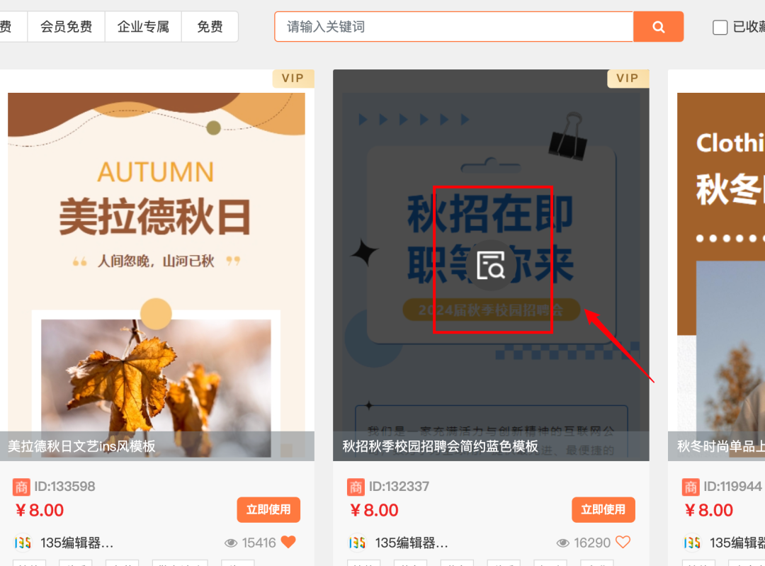Favorite template 132337 with the outline heart
The width and height of the screenshot is (765, 566).
coord(623,542)
